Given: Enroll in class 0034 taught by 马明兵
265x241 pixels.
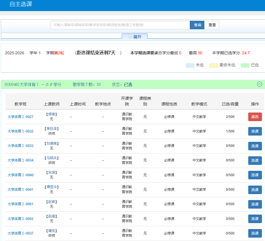Looking at the screenshot, I should click(x=255, y=160).
